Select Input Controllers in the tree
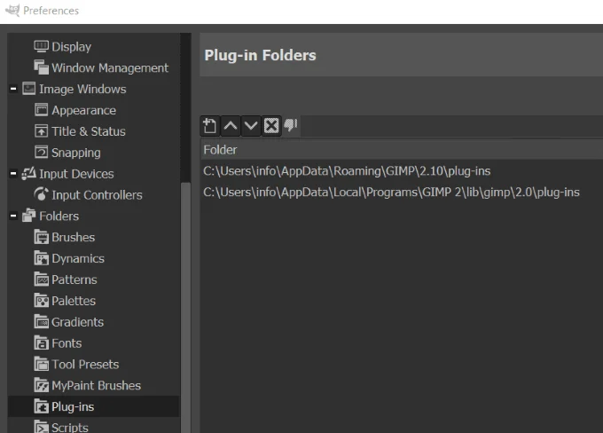This screenshot has width=603, height=433. [97, 195]
